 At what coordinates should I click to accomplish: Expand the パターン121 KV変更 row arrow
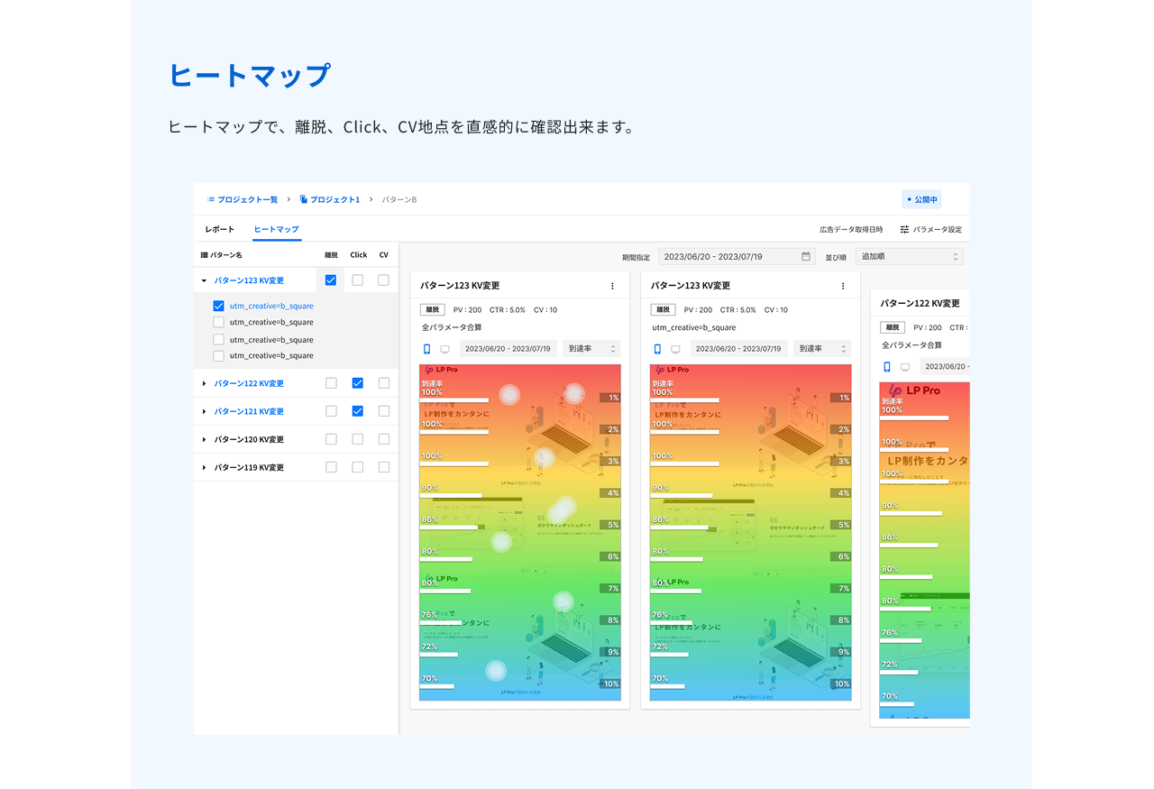[204, 411]
